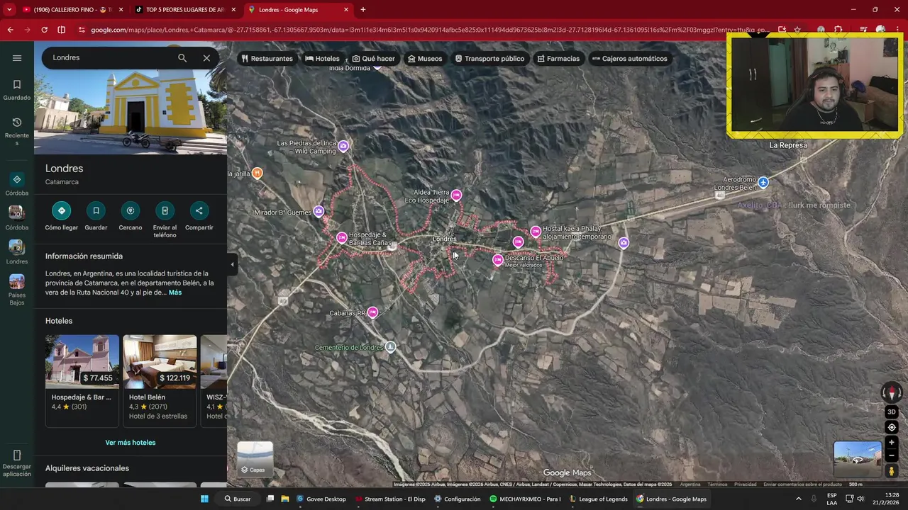This screenshot has height=510, width=908.
Task: Click Aeródromo Londres Belén map pin
Action: coord(763,183)
